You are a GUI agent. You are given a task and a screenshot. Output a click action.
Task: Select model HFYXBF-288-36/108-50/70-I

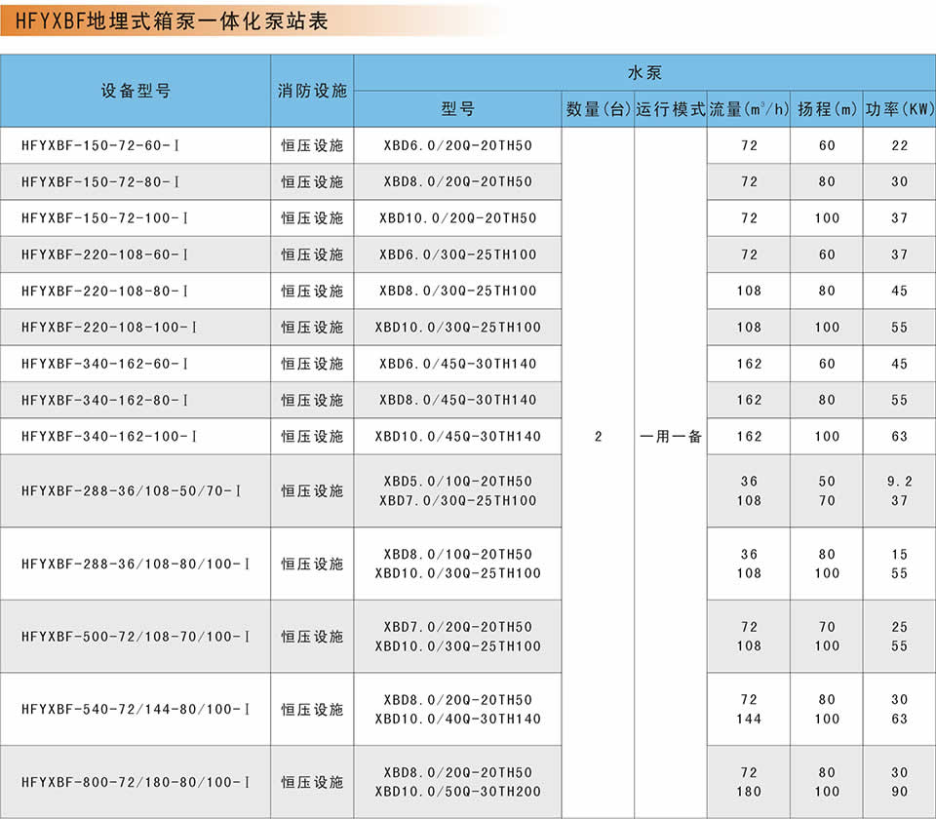(131, 490)
